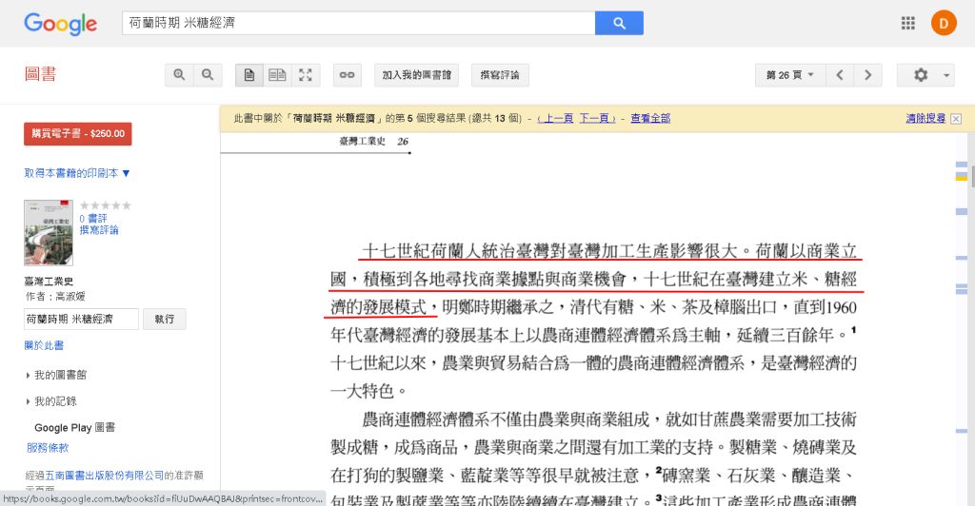Viewport: 975px width, 506px height.
Task: Go to previous page arrow
Action: click(839, 75)
